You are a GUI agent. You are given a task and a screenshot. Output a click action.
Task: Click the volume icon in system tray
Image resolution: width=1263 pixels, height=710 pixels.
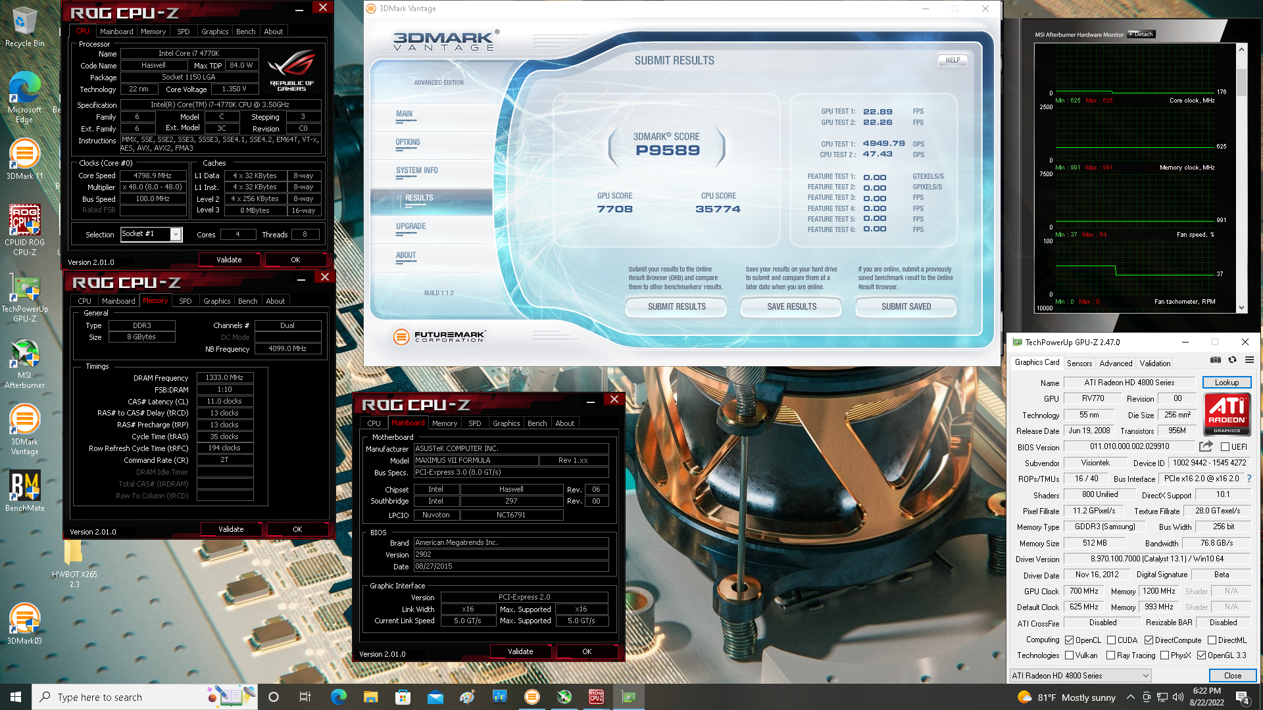click(x=1177, y=697)
